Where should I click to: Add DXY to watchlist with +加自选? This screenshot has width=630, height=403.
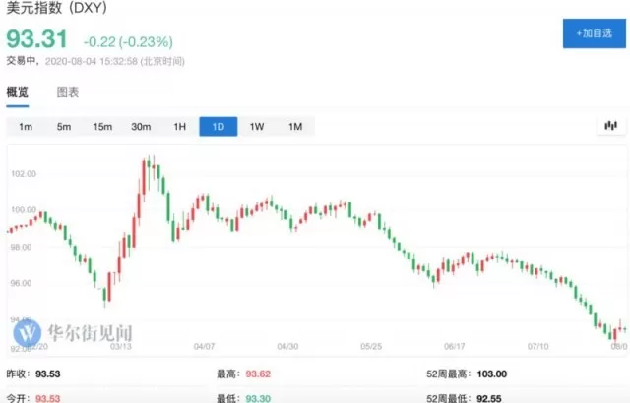595,33
